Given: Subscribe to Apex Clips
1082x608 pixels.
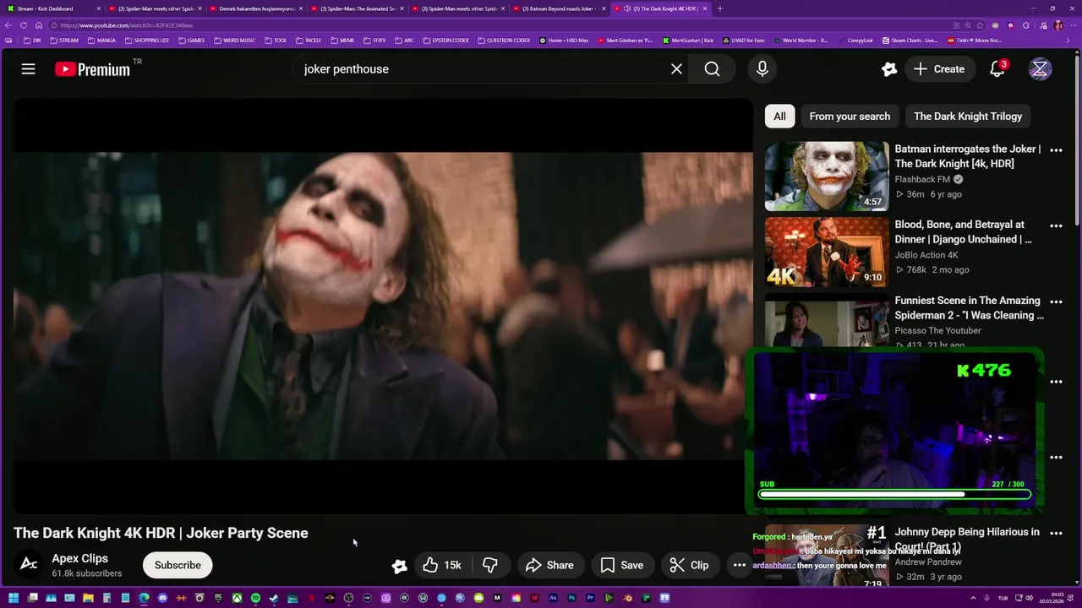Looking at the screenshot, I should pos(178,565).
